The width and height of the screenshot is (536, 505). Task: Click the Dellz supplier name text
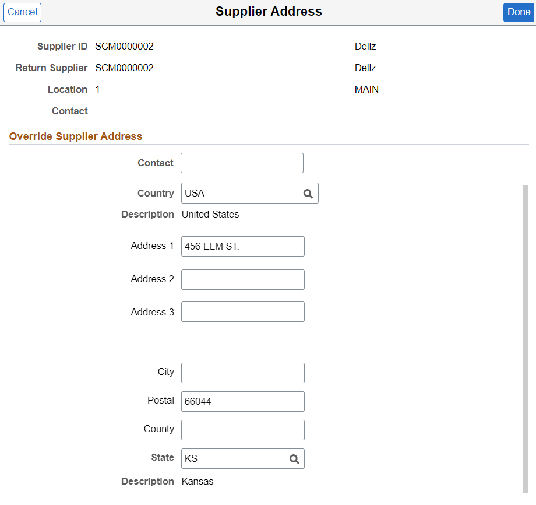(365, 46)
